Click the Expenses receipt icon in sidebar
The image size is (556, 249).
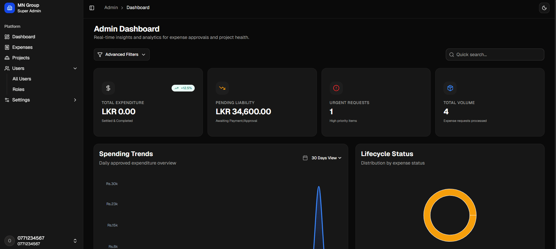pyautogui.click(x=7, y=47)
